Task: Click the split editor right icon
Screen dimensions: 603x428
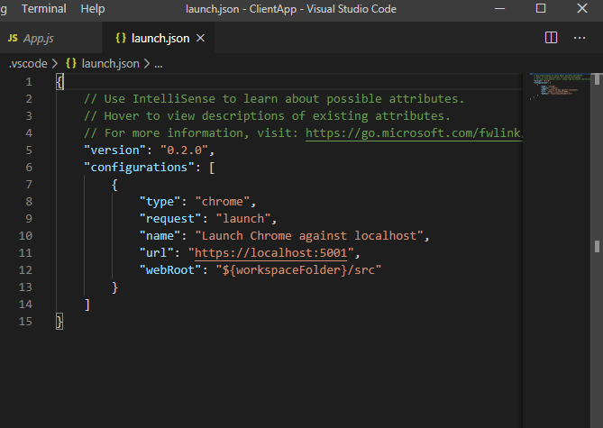Action: [x=551, y=38]
